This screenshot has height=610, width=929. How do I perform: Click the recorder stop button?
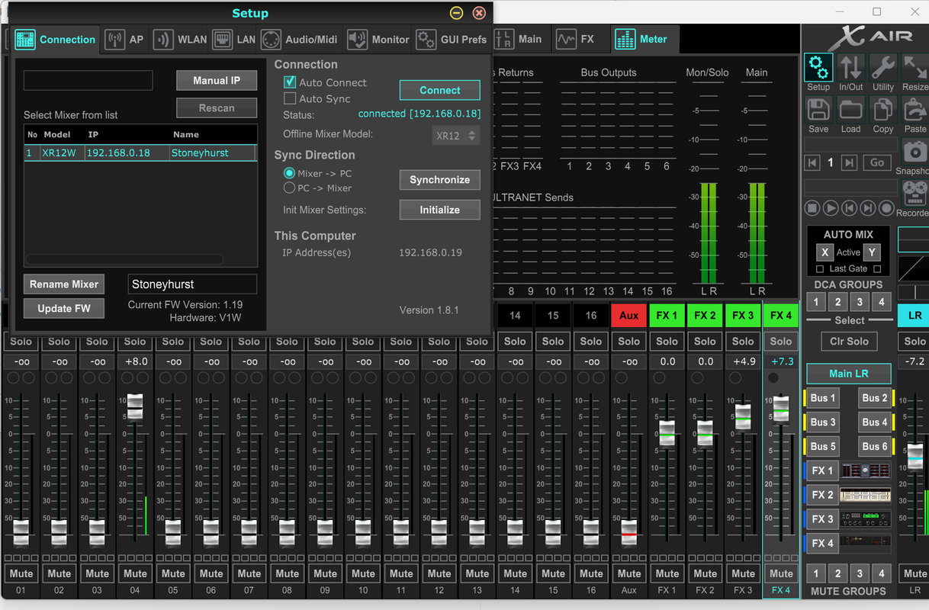[813, 207]
